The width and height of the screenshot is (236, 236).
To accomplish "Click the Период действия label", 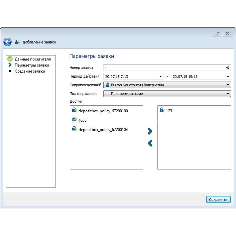I will click(x=85, y=76).
